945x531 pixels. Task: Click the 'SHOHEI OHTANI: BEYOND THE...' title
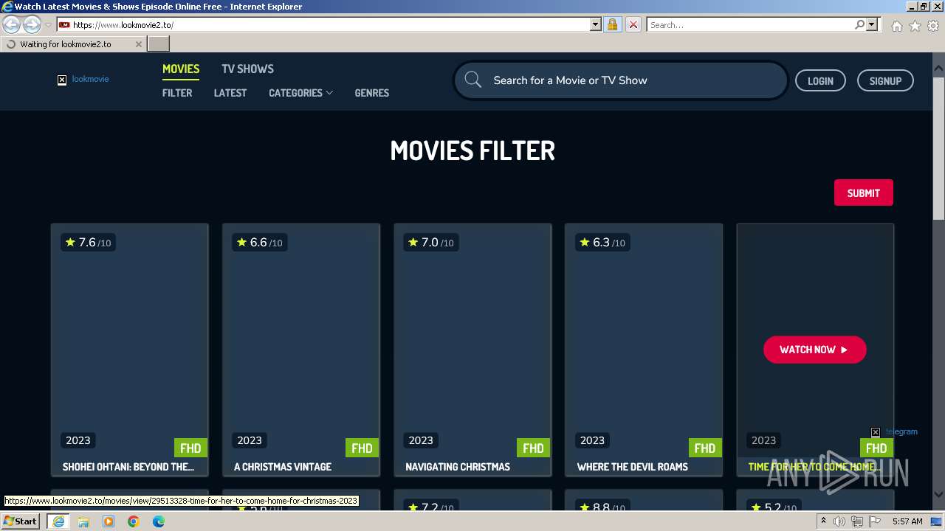point(128,467)
